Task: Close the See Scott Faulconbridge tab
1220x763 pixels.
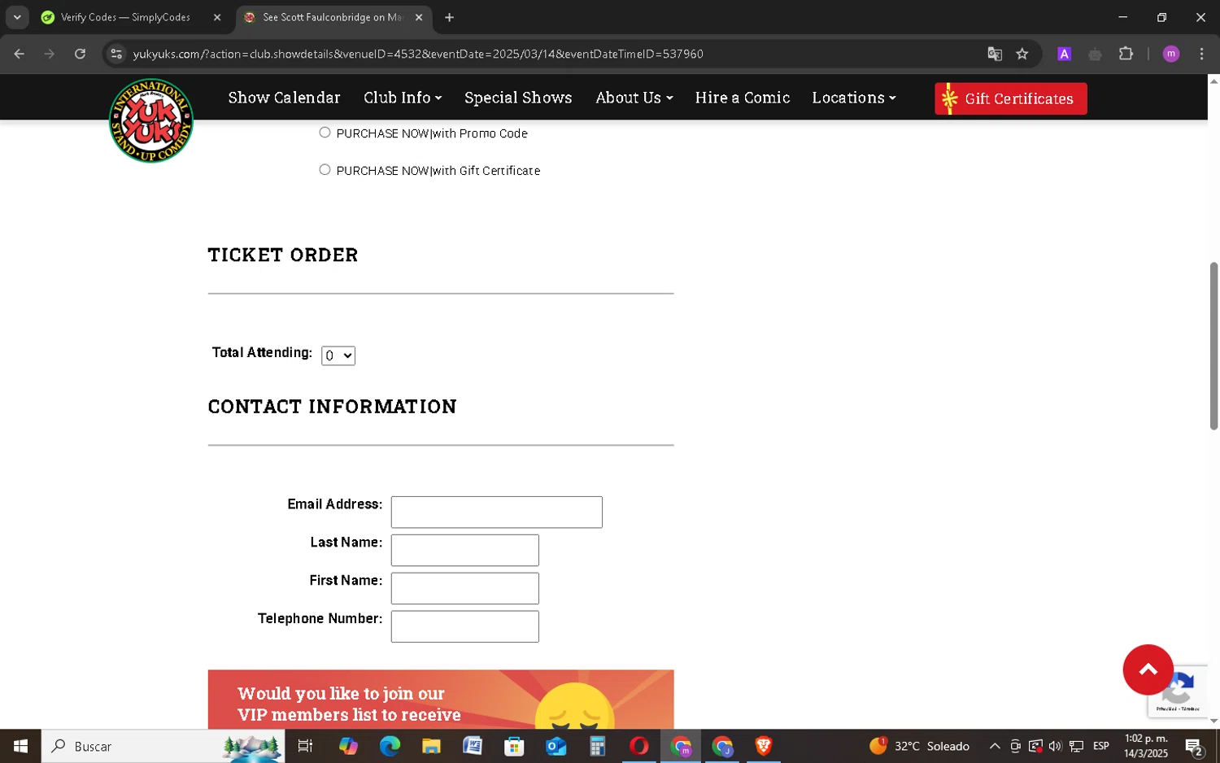Action: 419,17
